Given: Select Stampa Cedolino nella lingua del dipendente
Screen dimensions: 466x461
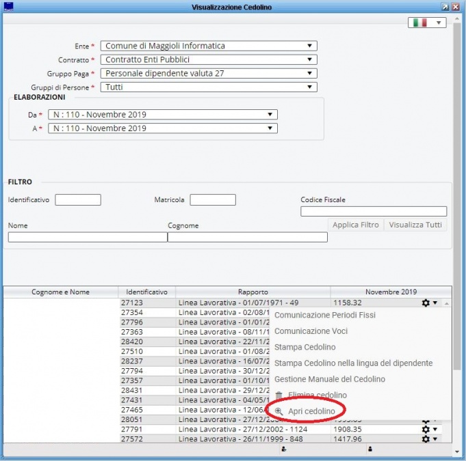Looking at the screenshot, I should coord(353,363).
